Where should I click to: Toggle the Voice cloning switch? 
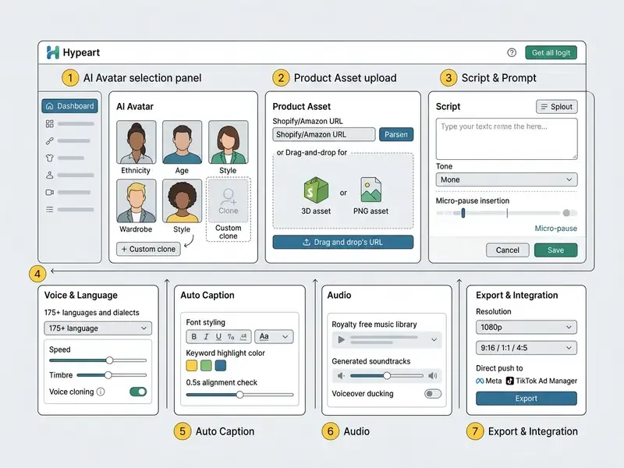tap(138, 392)
